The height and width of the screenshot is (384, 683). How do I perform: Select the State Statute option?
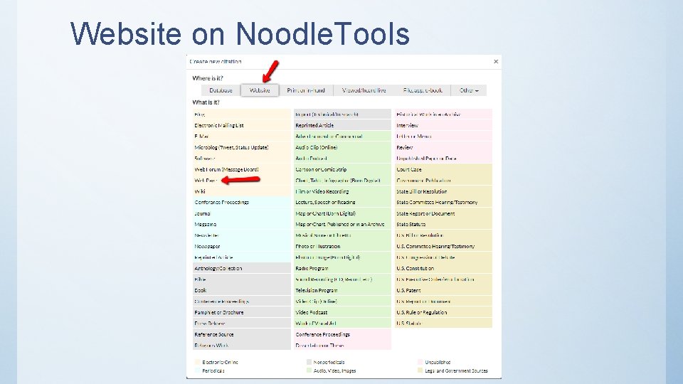443,225
